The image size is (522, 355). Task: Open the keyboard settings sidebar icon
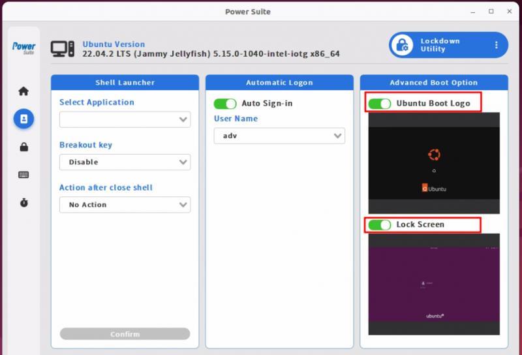[x=23, y=174]
